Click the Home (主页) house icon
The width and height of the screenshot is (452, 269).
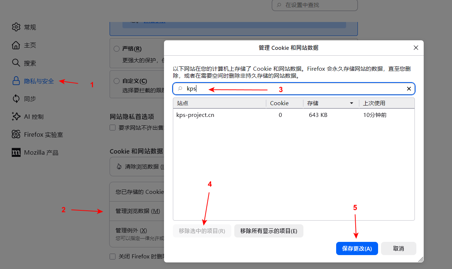(x=16, y=45)
